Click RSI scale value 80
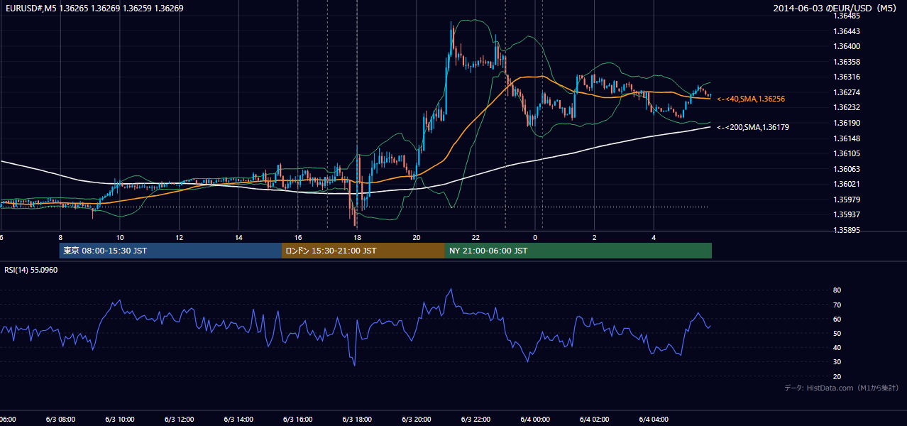The image size is (907, 426). 837,290
